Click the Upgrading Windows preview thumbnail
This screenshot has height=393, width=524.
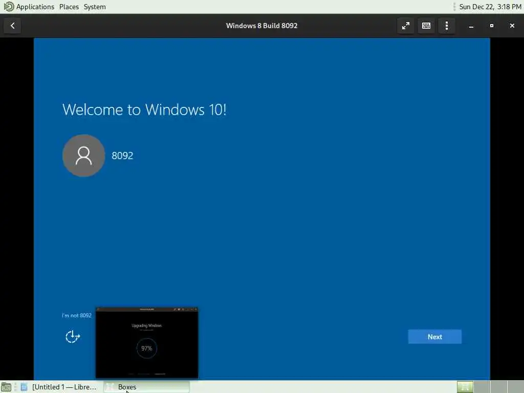(147, 343)
